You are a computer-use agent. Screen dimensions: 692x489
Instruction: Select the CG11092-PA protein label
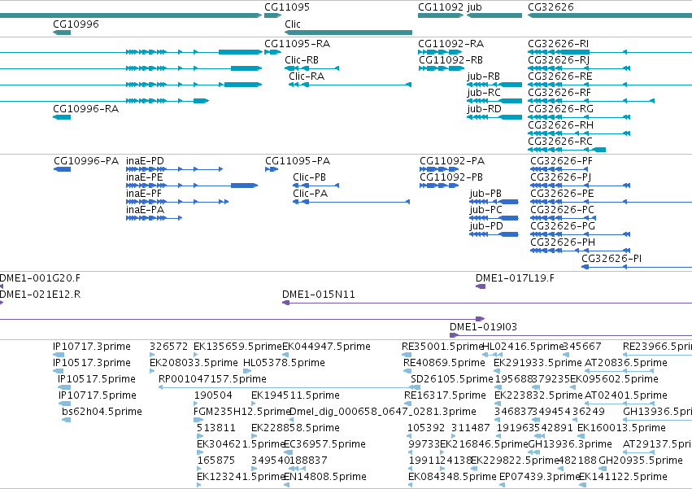point(452,161)
